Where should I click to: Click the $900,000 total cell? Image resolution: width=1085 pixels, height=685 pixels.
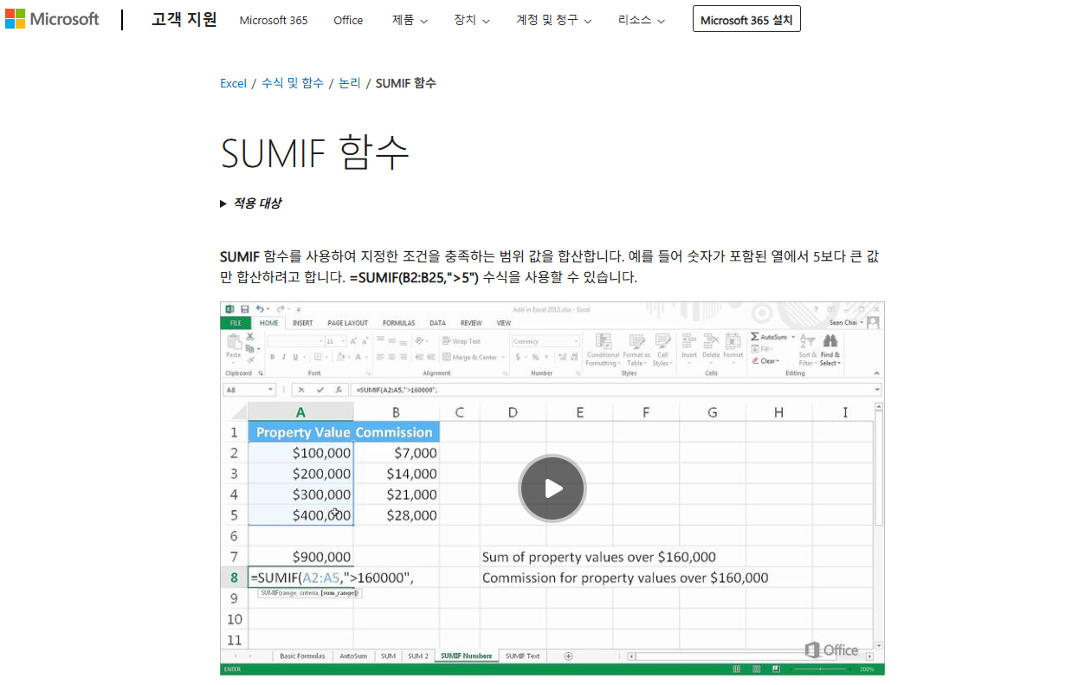coord(300,557)
